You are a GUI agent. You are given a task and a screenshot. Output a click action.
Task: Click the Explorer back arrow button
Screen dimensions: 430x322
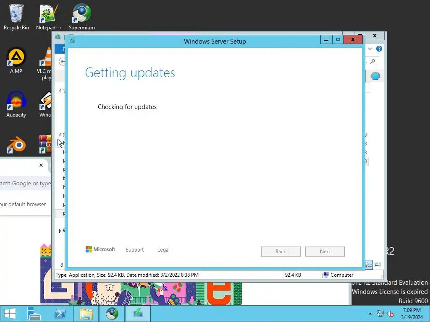pyautogui.click(x=62, y=62)
